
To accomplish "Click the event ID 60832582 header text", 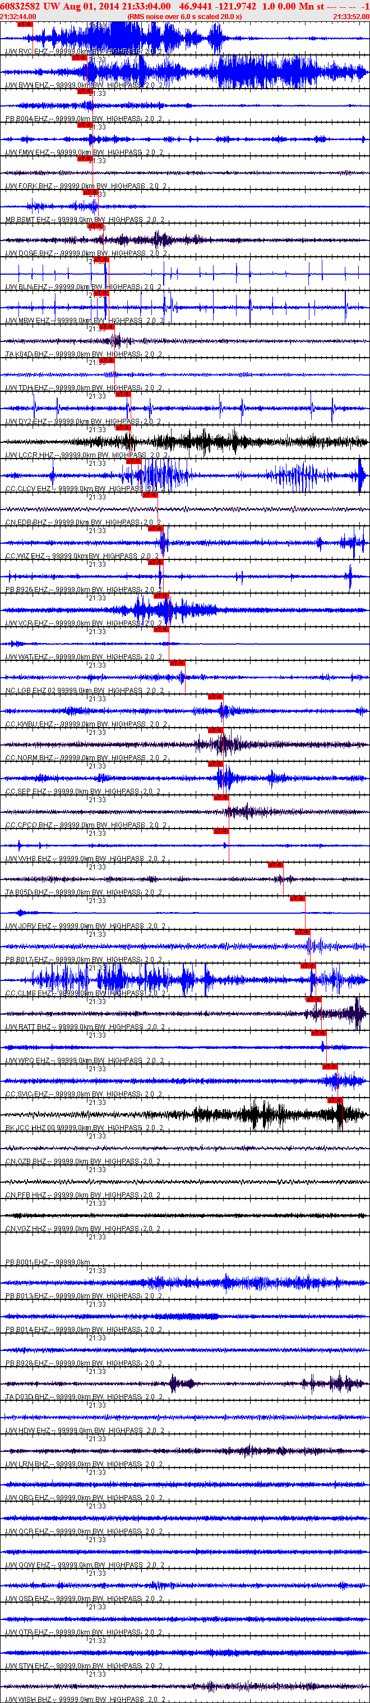I will tap(21, 6).
